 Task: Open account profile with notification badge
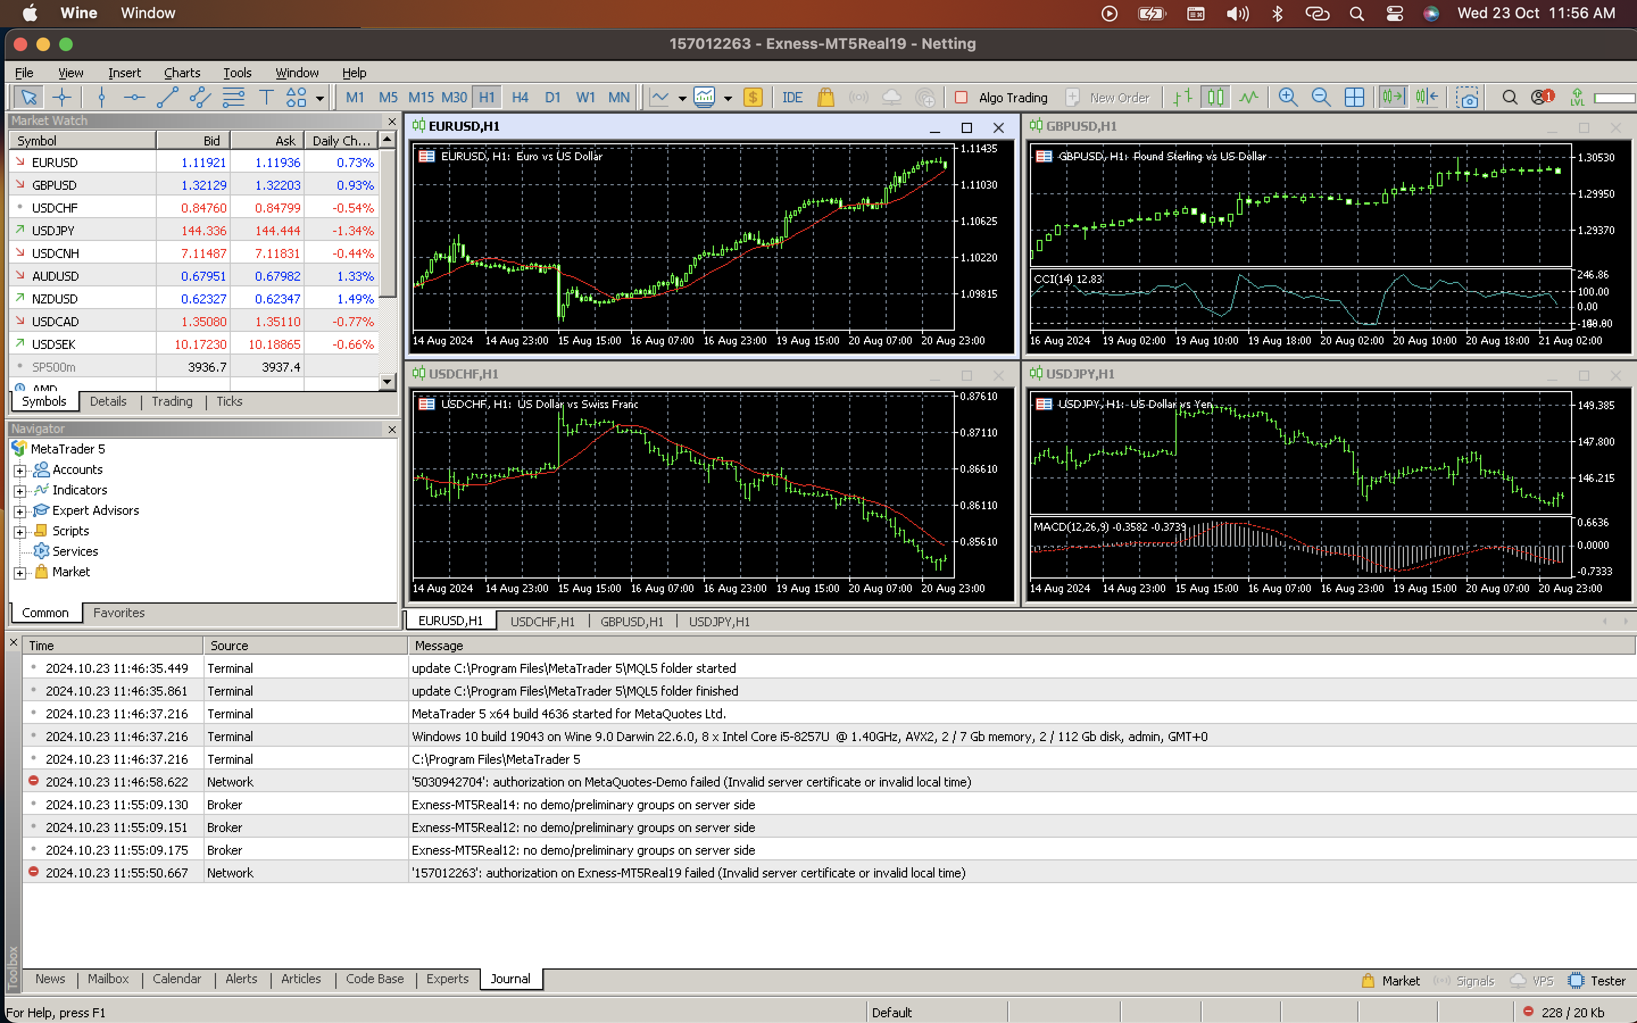pos(1542,97)
